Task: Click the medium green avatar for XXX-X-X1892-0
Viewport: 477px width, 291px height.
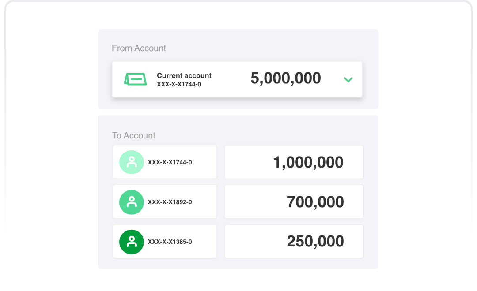Action: click(132, 202)
